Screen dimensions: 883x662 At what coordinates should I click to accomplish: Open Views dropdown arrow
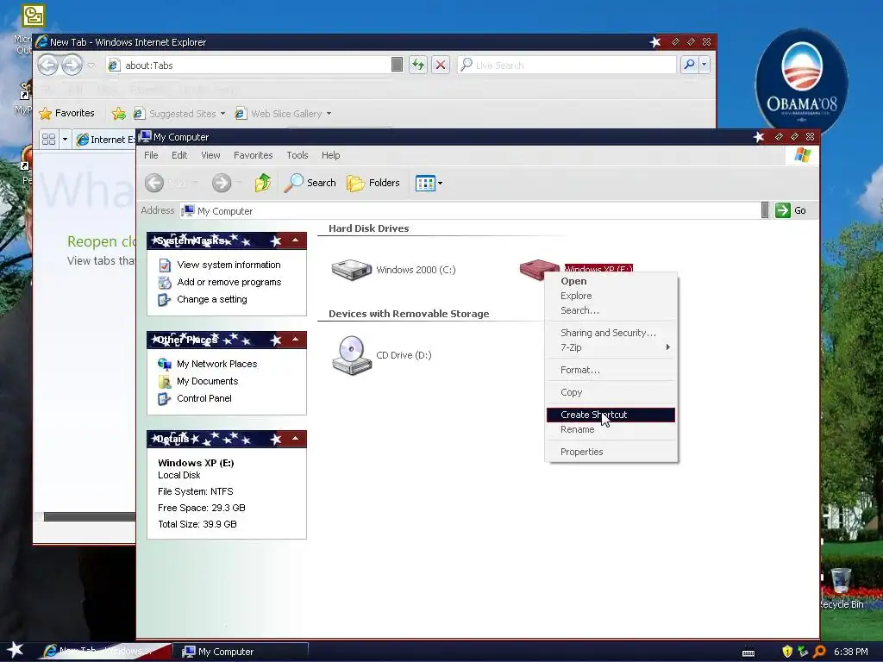pos(441,183)
